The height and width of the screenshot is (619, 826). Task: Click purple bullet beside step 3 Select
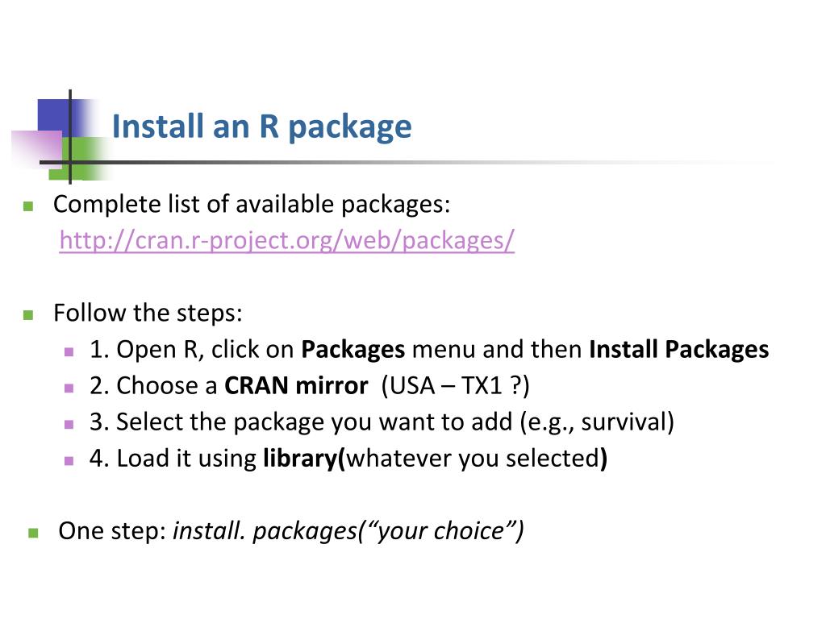coord(69,424)
